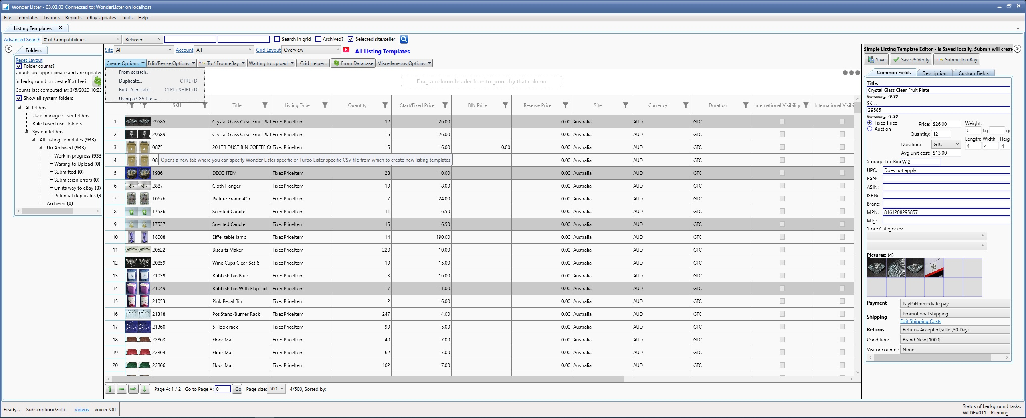Image resolution: width=1026 pixels, height=418 pixels.
Task: Click From Database button with green icon
Action: (x=353, y=63)
